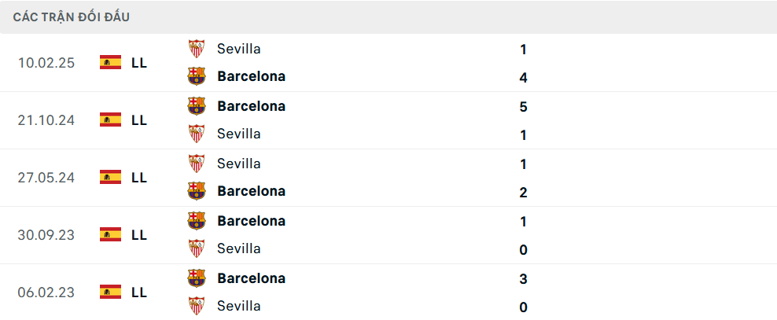The height and width of the screenshot is (320, 777).
Task: Select LL league label for 30.09.23 match
Action: 139,235
